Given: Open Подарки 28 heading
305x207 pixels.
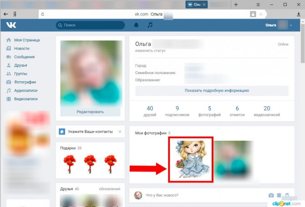Looking at the screenshot, I should (71, 148).
